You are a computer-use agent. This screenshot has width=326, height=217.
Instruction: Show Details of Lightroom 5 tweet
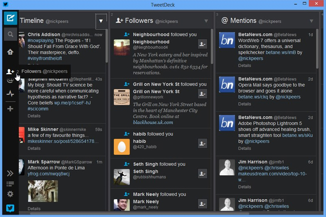click(244, 148)
